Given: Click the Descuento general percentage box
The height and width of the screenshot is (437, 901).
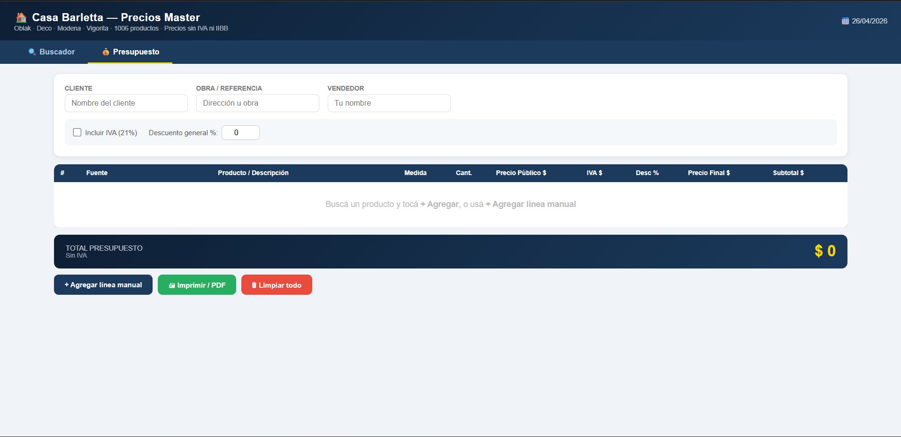Looking at the screenshot, I should pyautogui.click(x=240, y=133).
